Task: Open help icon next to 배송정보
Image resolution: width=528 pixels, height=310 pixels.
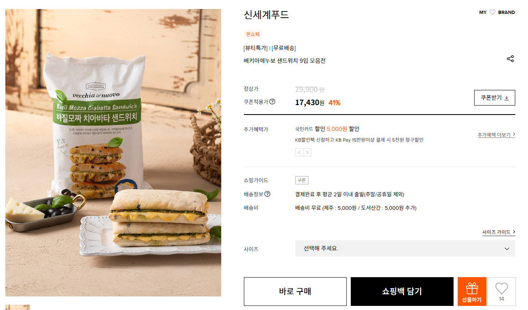Action: [x=267, y=194]
